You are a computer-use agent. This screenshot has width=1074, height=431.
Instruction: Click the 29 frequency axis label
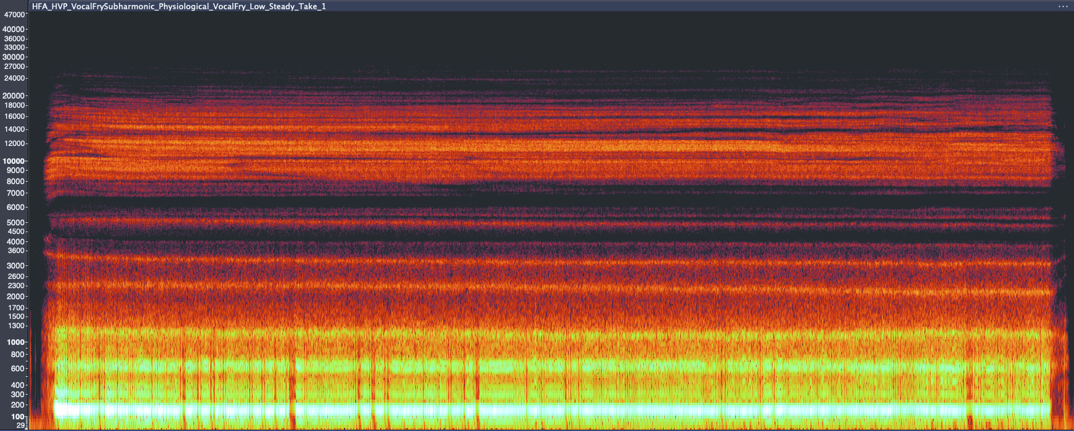coord(21,425)
